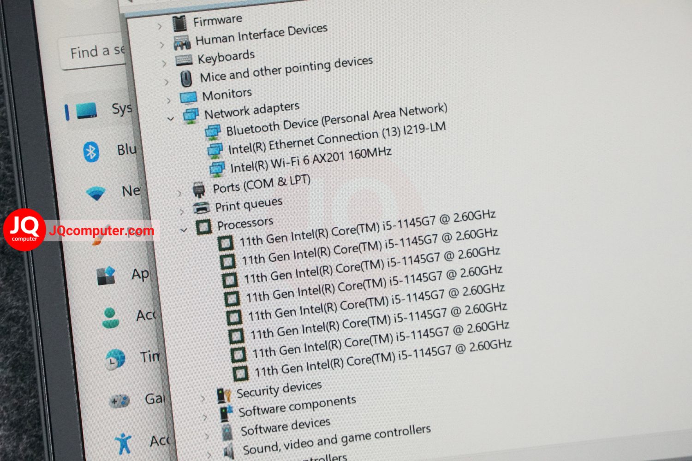Collapse the Network adapters node
This screenshot has width=692, height=461.
171,118
